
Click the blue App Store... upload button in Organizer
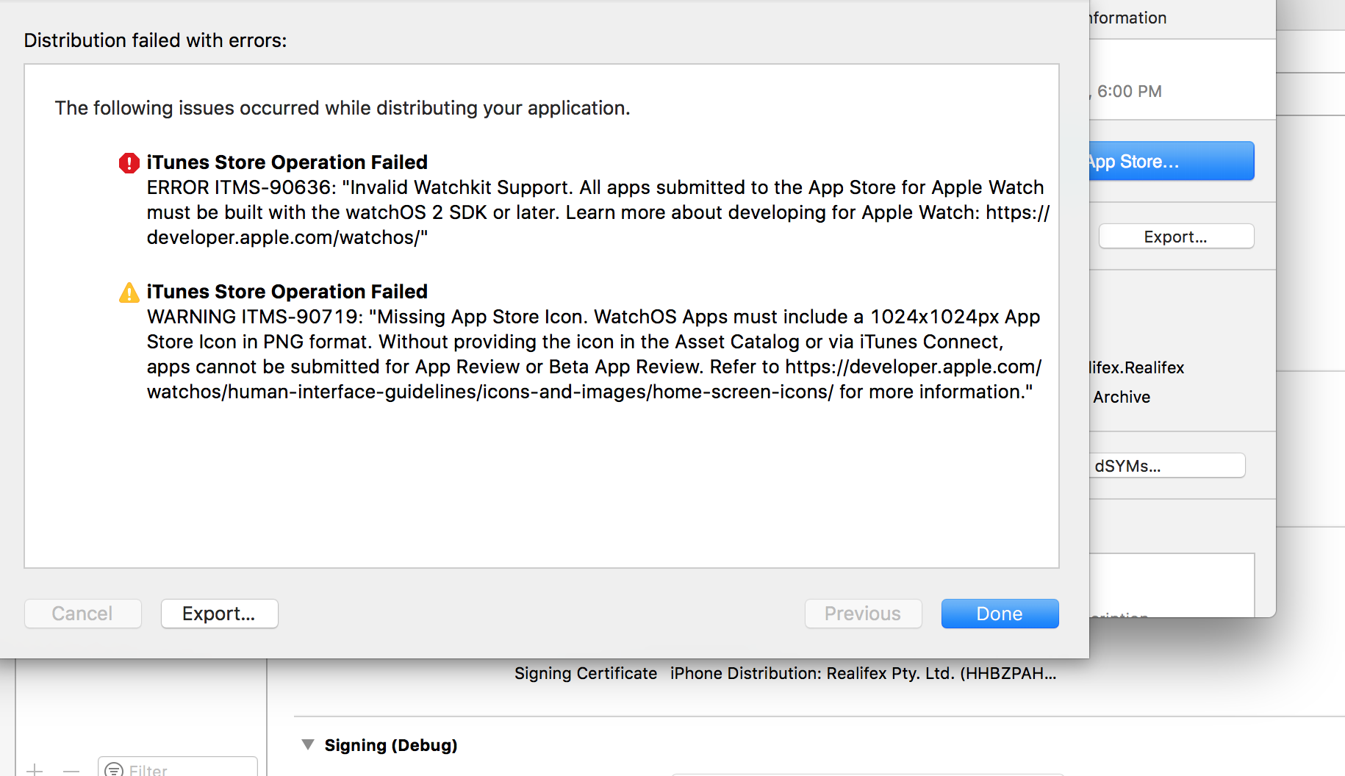point(1172,161)
